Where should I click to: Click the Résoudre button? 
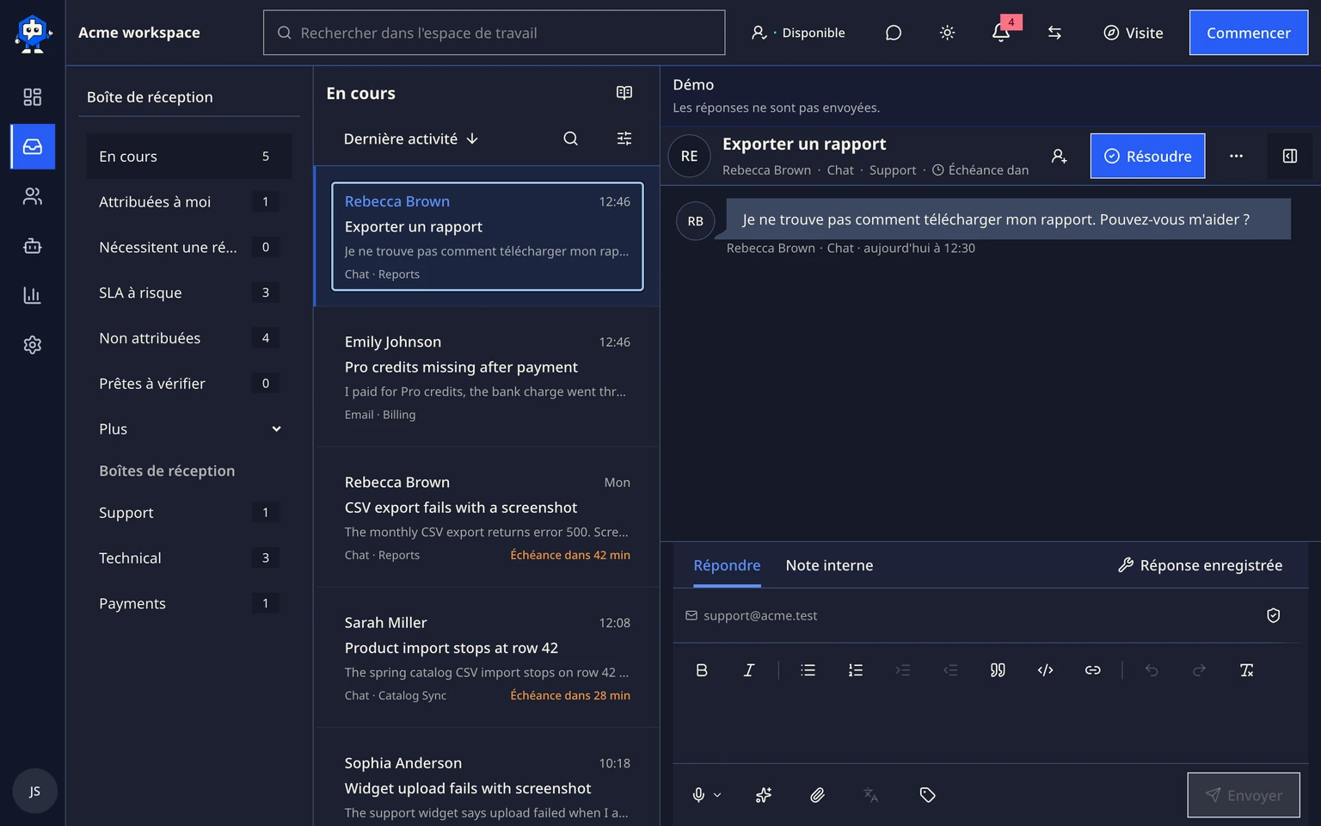click(x=1147, y=156)
